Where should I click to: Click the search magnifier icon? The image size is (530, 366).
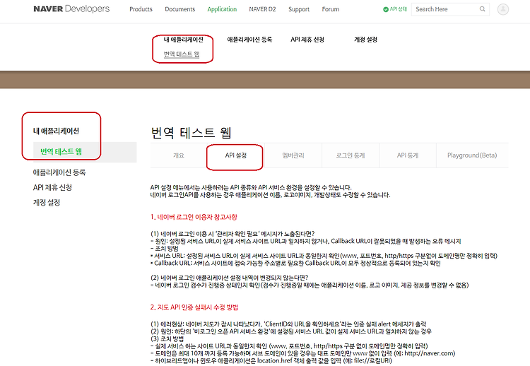[483, 9]
